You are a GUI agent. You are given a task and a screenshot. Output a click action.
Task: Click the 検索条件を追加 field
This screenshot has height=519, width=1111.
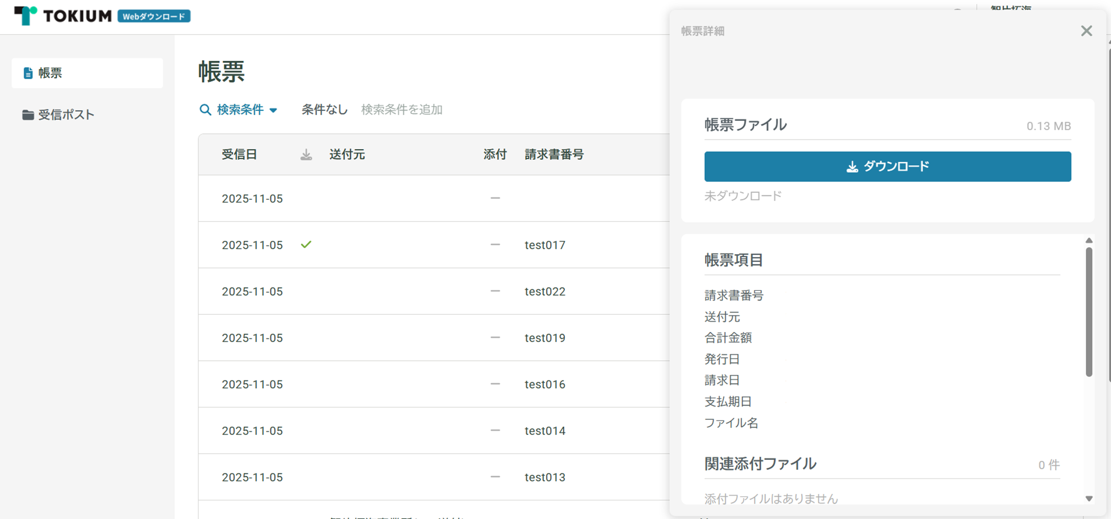coord(402,110)
